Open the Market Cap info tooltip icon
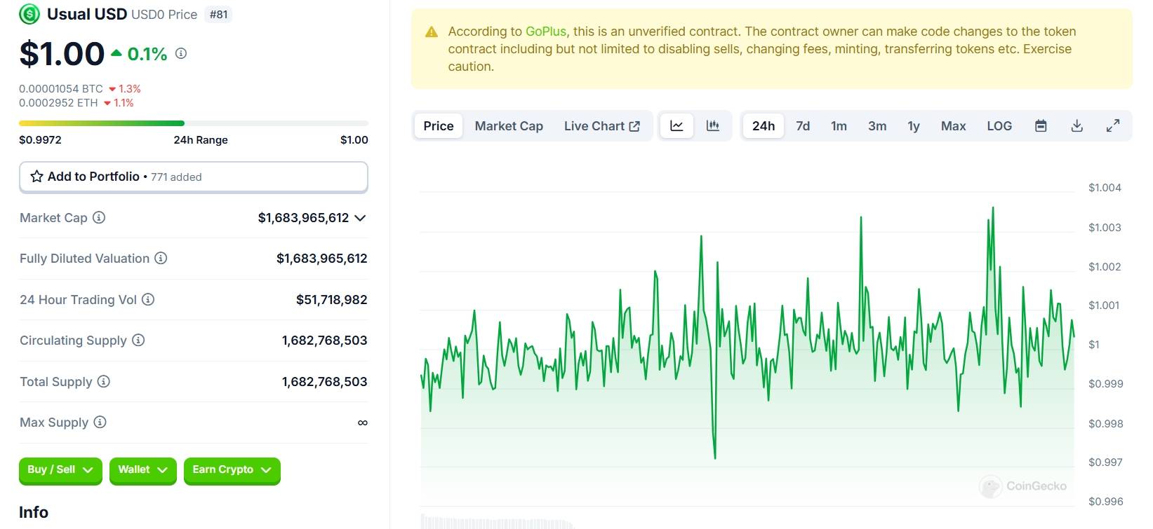Image resolution: width=1153 pixels, height=529 pixels. (99, 217)
